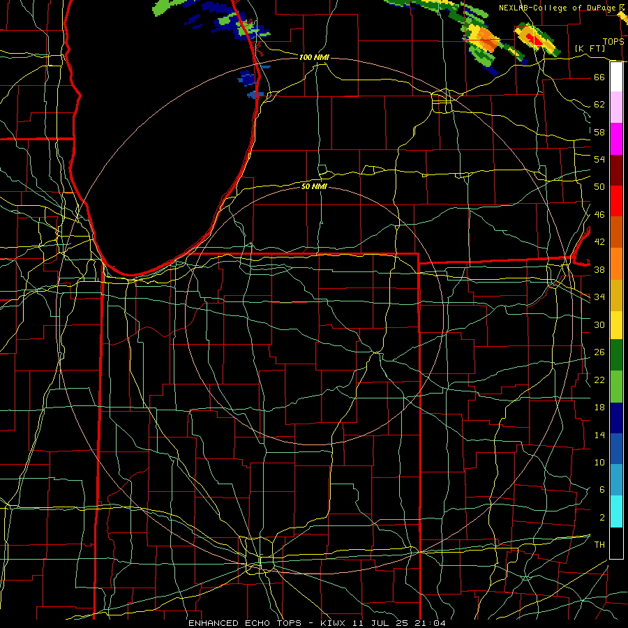
Task: Click the "10" legend value
Action: 599,462
